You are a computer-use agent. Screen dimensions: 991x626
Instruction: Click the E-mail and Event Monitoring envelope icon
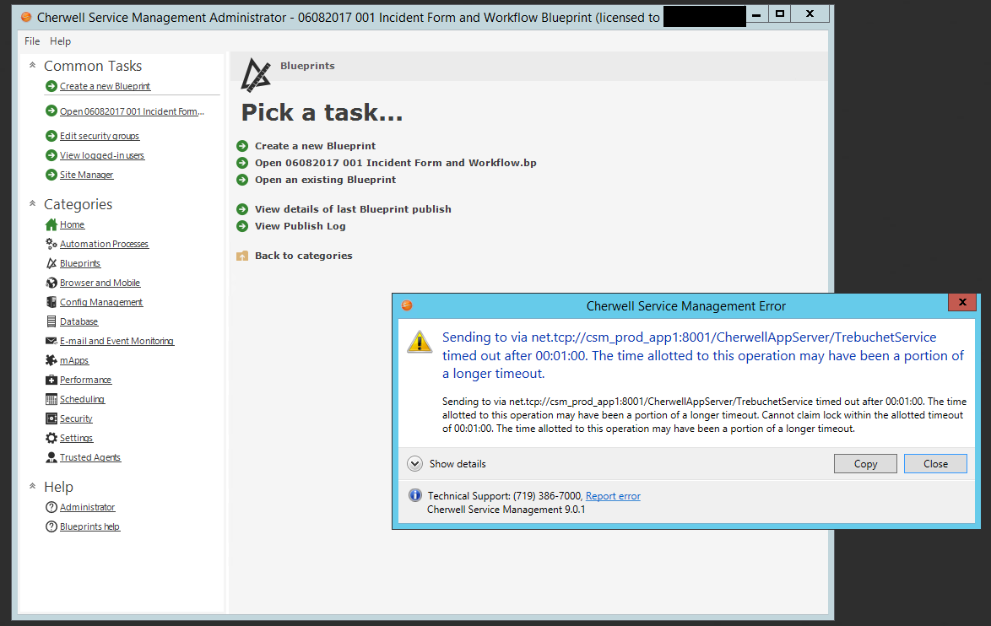[x=51, y=341]
